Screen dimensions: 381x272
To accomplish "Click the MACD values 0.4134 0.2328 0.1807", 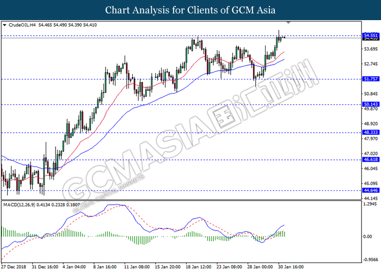I will 58,205.
